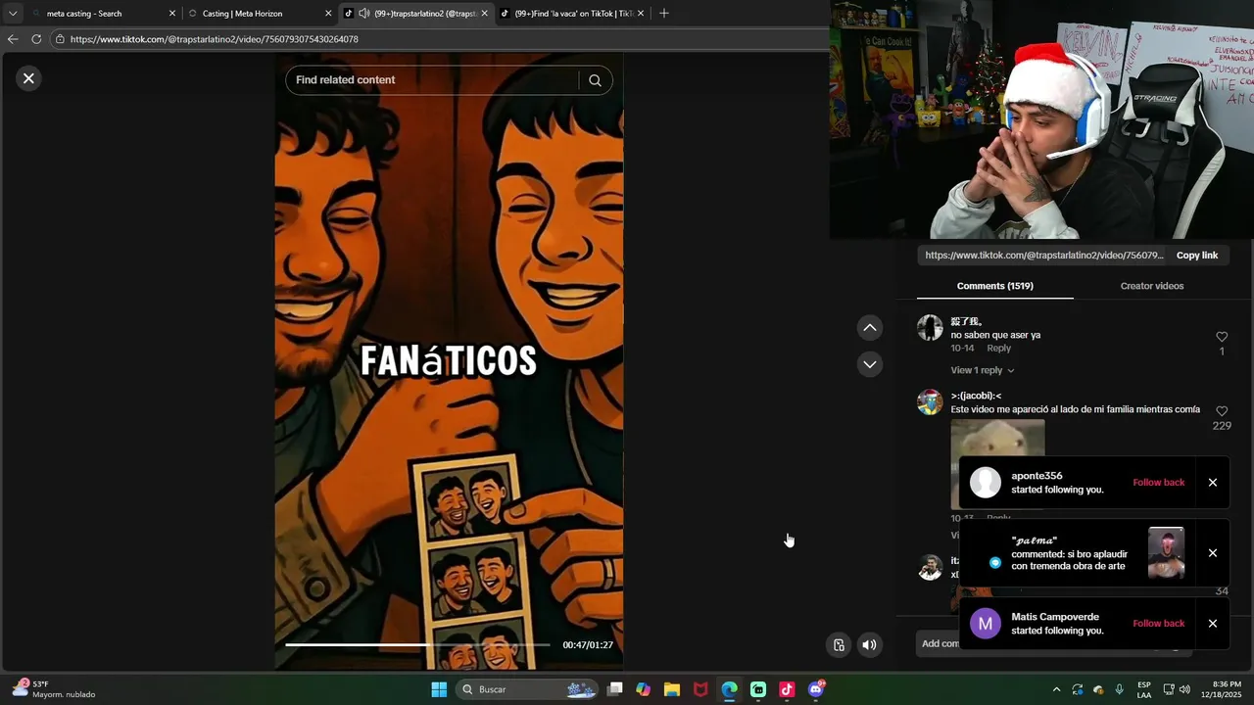Show hidden system tray icons
The width and height of the screenshot is (1254, 705).
click(x=1056, y=689)
